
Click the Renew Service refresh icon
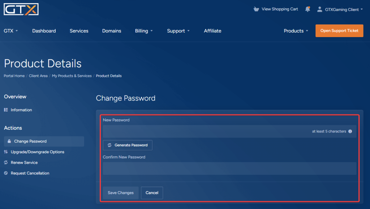[x=6, y=163]
